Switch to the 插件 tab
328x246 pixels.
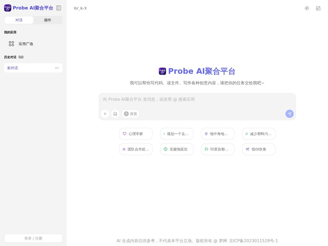pos(48,20)
